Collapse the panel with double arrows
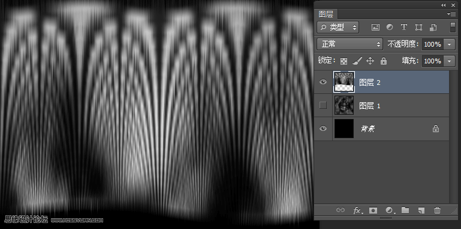This screenshot has width=461, height=229. (x=444, y=5)
